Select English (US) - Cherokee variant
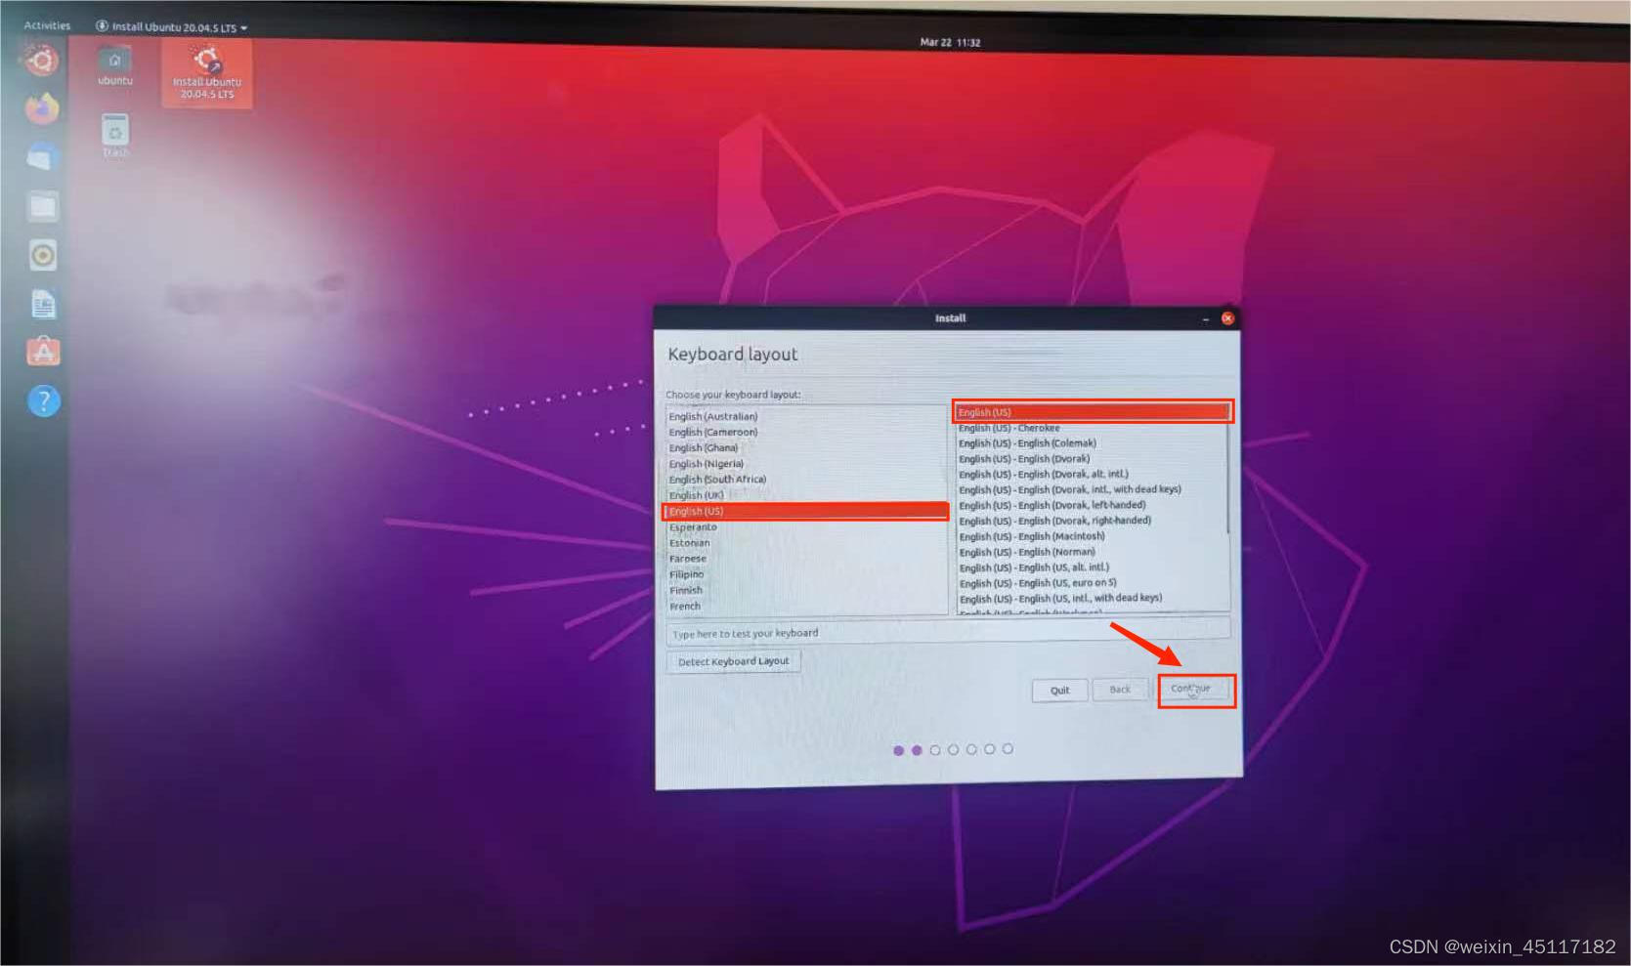This screenshot has height=966, width=1631. [1092, 428]
